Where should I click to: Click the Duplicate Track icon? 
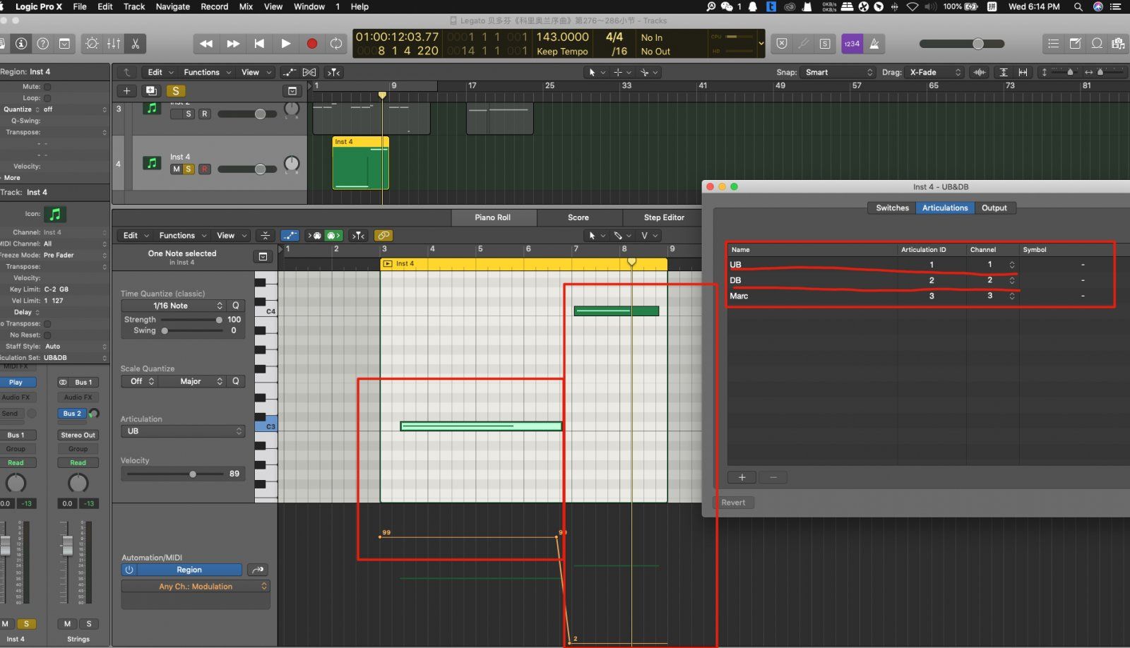150,90
